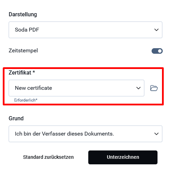Click the Unterzeichnen button
The width and height of the screenshot is (171, 173).
click(x=123, y=157)
